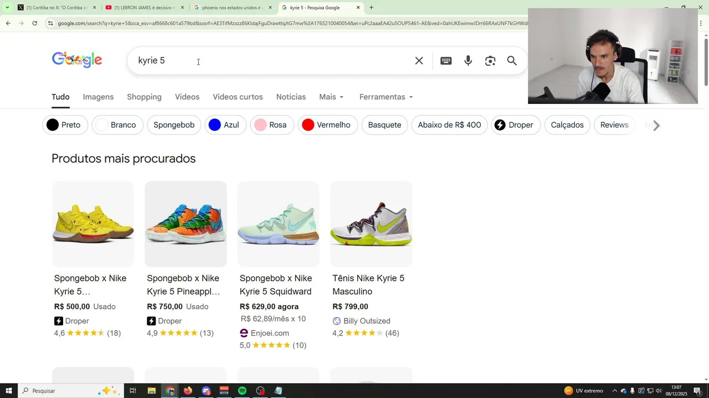Submit search with the magnifying glass icon

[512, 61]
